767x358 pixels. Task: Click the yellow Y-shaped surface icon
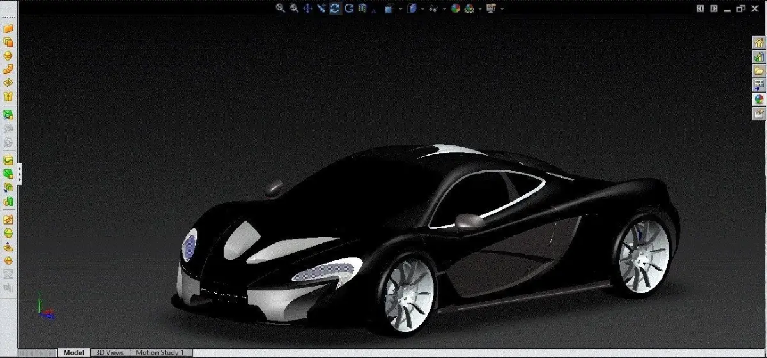(x=8, y=96)
